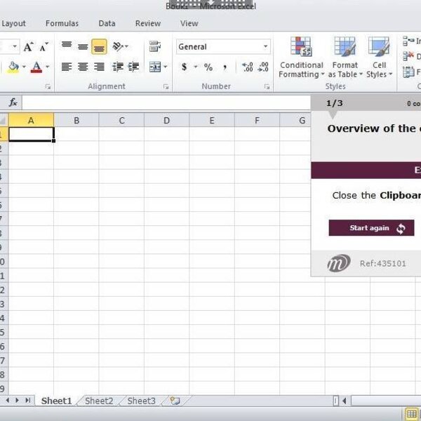This screenshot has width=421, height=421.
Task: Click the Increase Indent icon
Action: tap(133, 67)
